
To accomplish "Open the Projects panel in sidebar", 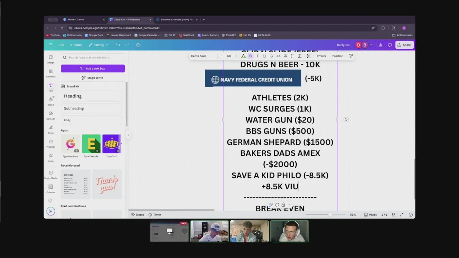I will (x=51, y=143).
